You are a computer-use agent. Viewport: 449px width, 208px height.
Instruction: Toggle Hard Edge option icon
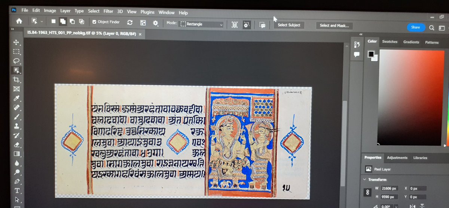[x=247, y=25]
